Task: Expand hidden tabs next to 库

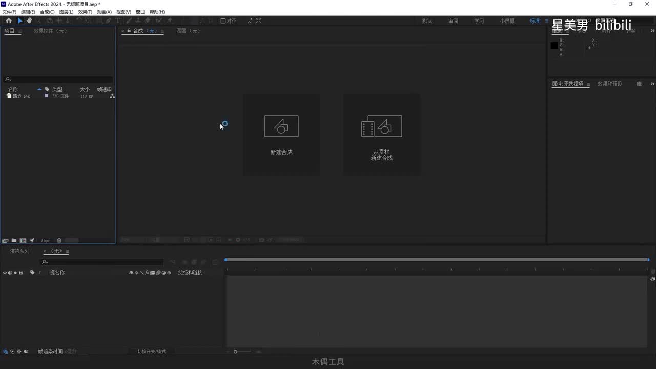Action: [652, 84]
